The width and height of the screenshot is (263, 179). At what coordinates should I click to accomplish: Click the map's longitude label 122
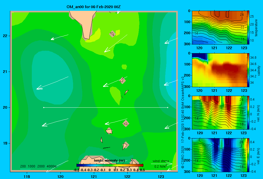tap(127, 176)
